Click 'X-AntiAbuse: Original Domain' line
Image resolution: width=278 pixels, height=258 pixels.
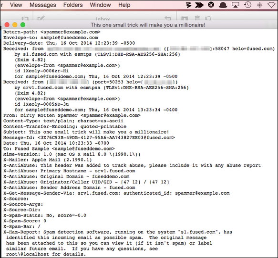coord(66,177)
